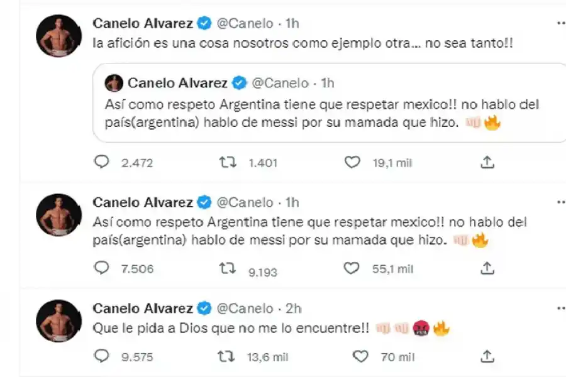Open the more options menu on the first tweet

(x=562, y=22)
